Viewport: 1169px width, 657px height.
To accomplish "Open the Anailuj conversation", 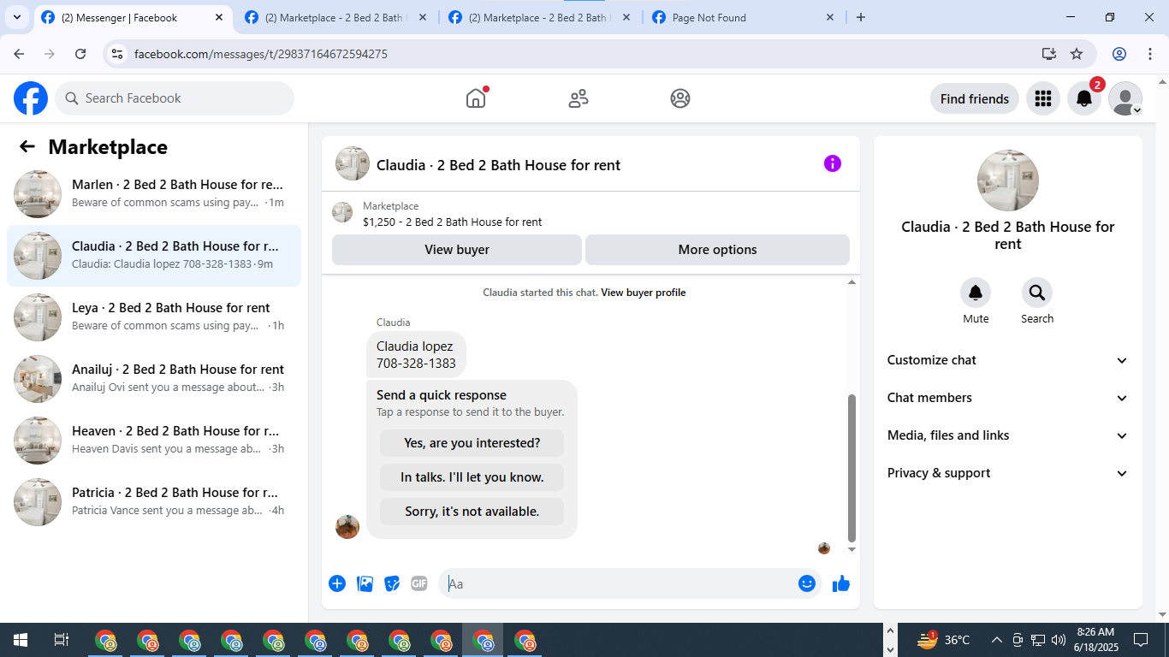I will [x=154, y=379].
